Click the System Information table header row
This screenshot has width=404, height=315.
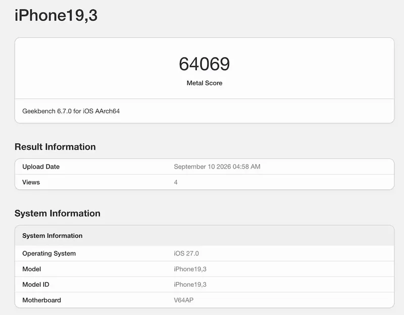pyautogui.click(x=205, y=236)
